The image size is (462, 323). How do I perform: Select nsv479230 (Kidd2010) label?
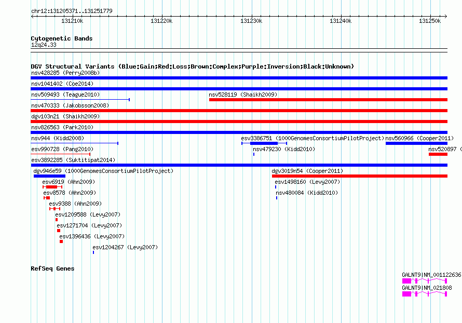(x=284, y=149)
